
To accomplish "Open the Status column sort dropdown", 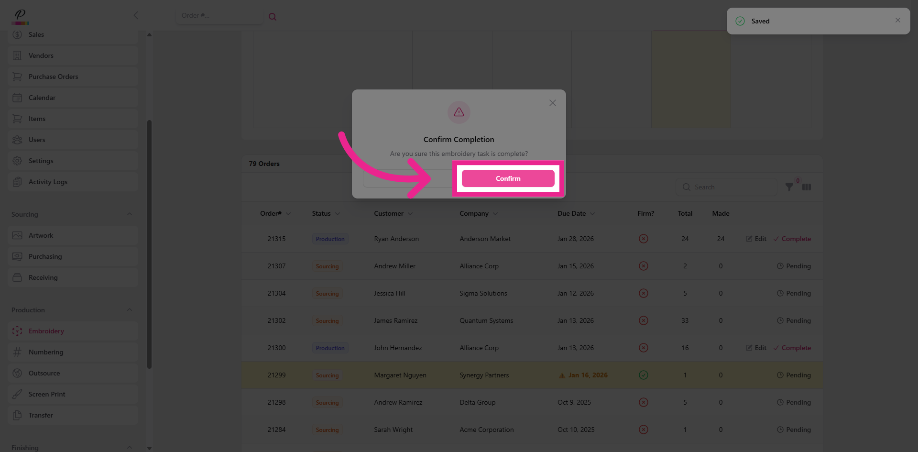I will (338, 213).
